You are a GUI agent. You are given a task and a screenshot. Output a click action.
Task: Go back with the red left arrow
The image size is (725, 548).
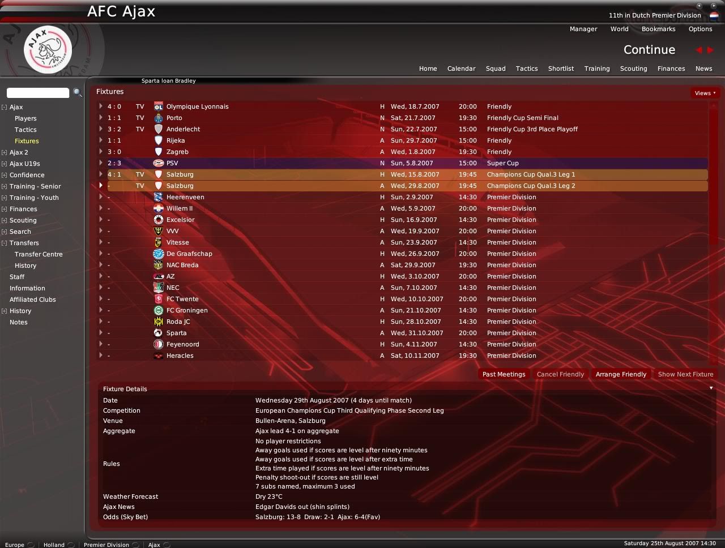[699, 50]
